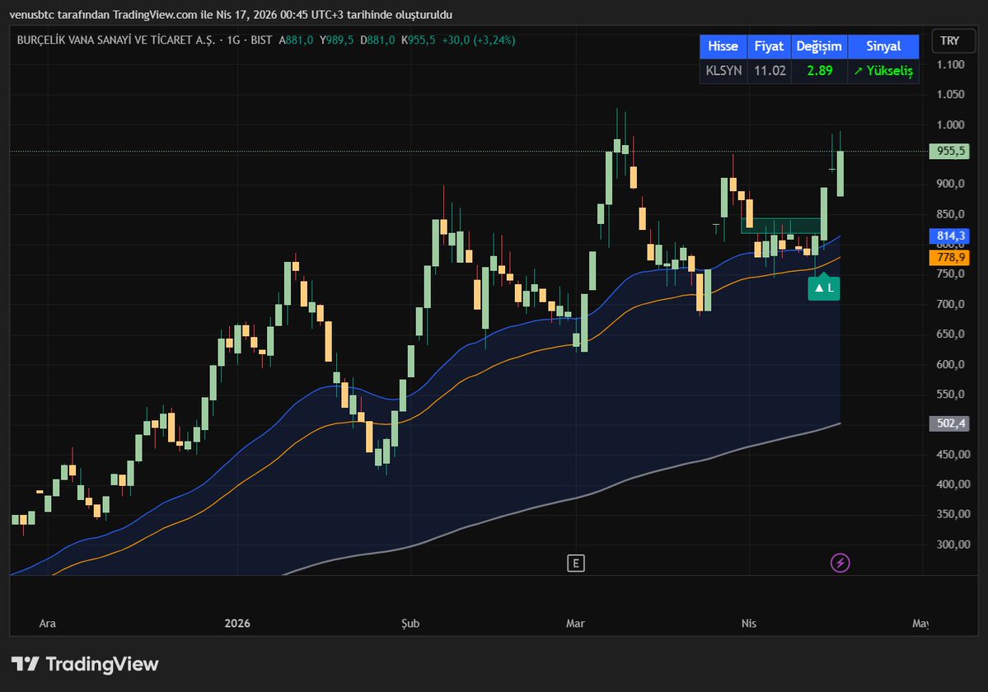The height and width of the screenshot is (692, 988).
Task: Click the green 'L' long signal label
Action: (x=823, y=288)
